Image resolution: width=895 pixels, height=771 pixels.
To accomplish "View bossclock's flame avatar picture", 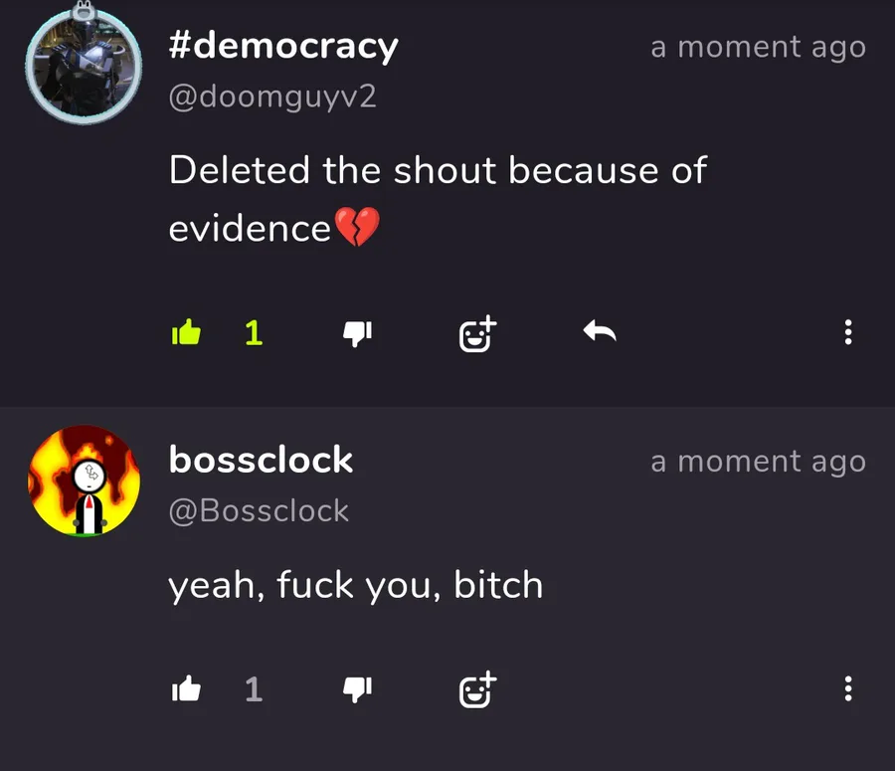I will 84,481.
